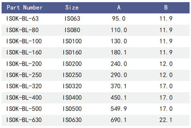
Task: Click the ISOK-BL-500 part number
Action: coord(24,109)
